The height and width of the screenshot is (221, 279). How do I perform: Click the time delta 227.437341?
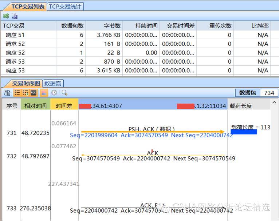click(x=64, y=184)
